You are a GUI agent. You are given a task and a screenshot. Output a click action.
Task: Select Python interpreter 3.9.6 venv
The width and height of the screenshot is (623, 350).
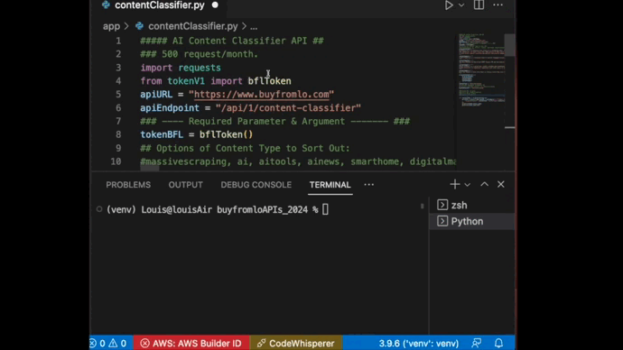click(x=419, y=344)
